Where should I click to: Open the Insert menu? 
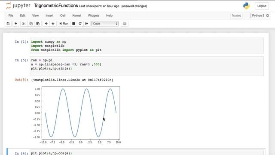pos(49,15)
